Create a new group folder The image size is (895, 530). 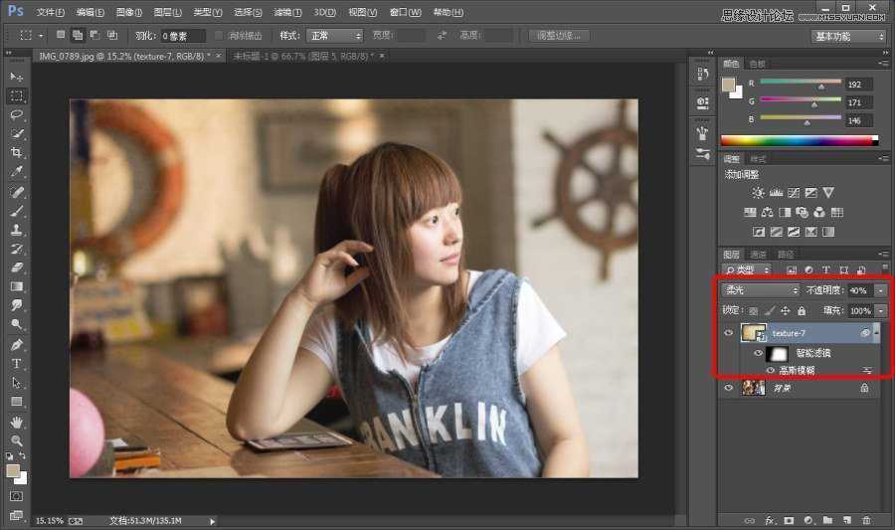(x=827, y=520)
